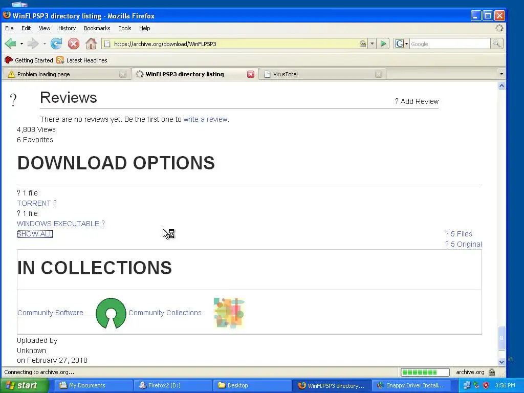Click the green Go arrow button
The height and width of the screenshot is (393, 524).
(x=383, y=44)
